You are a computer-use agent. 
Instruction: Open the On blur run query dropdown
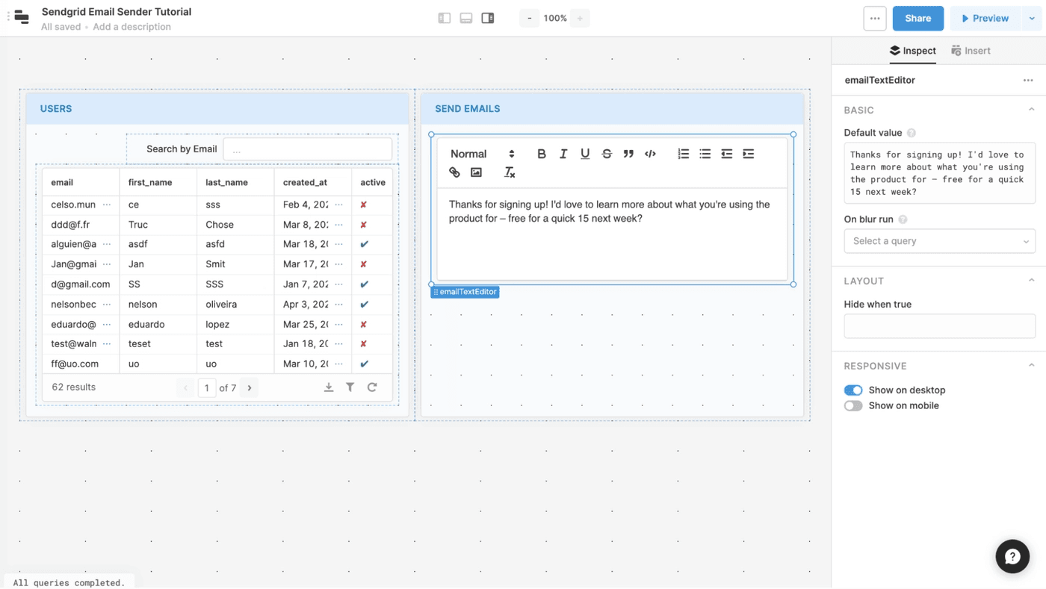[x=939, y=241]
